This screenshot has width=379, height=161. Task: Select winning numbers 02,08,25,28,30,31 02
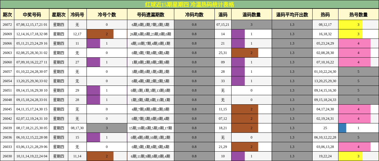(32, 53)
